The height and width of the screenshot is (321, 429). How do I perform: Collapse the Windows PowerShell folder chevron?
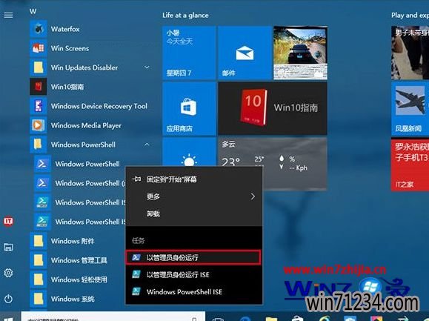coord(147,145)
